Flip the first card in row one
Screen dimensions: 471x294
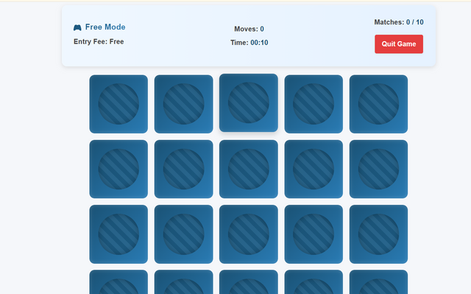pos(118,104)
